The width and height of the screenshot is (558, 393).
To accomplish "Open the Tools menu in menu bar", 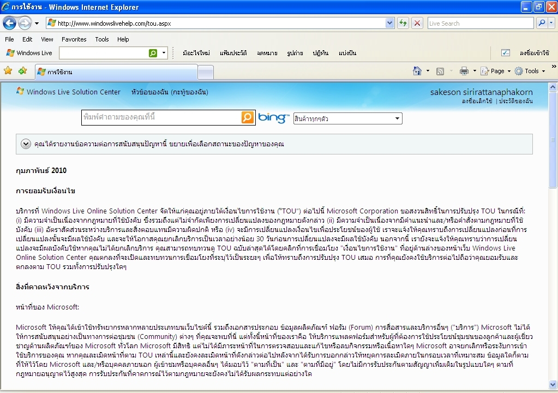I will 102,39.
